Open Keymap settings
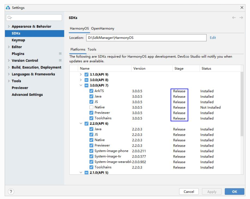This screenshot has height=199, width=250. tap(18, 40)
